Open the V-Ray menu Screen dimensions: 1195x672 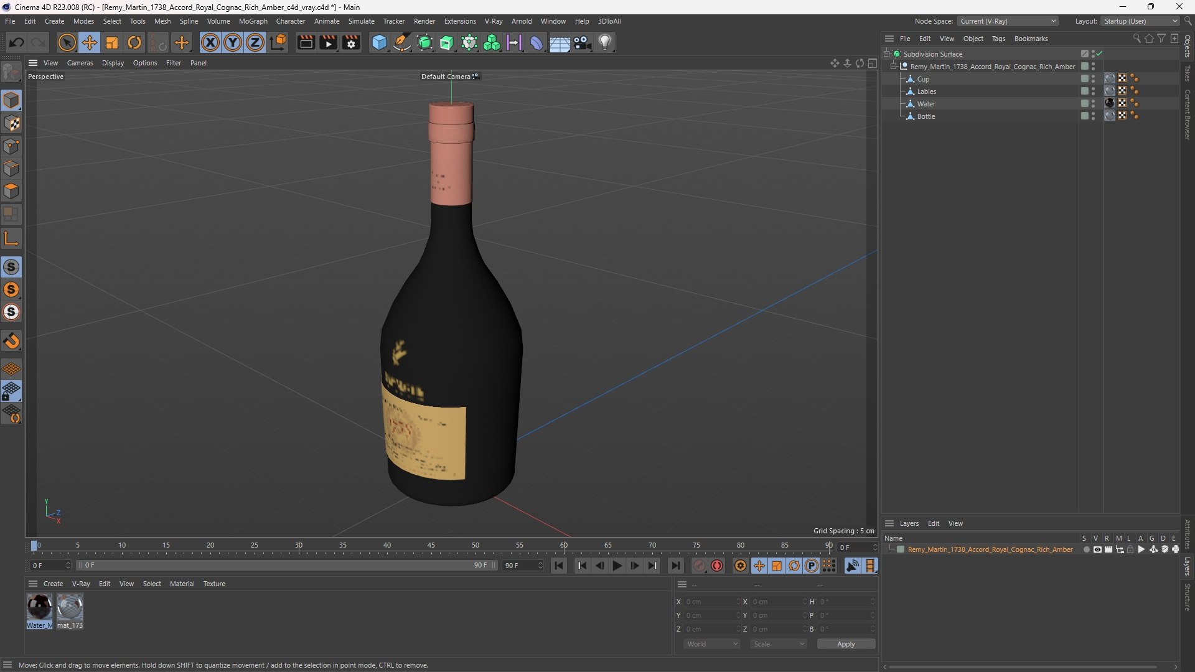(494, 21)
